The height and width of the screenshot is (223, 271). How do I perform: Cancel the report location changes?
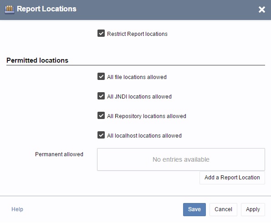223,209
